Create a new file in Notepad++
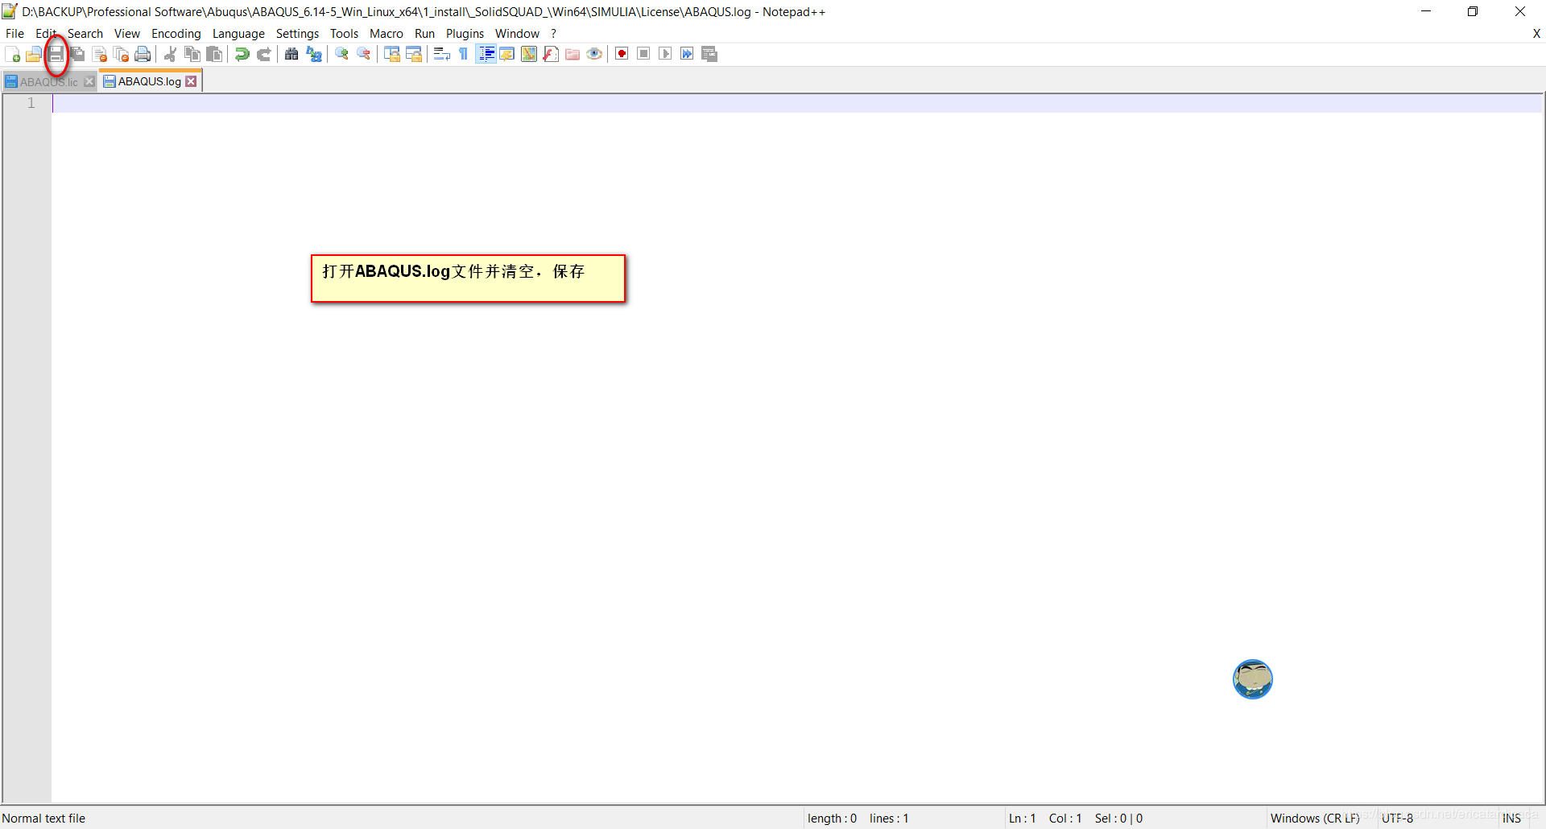Viewport: 1546px width, 829px height. click(13, 53)
